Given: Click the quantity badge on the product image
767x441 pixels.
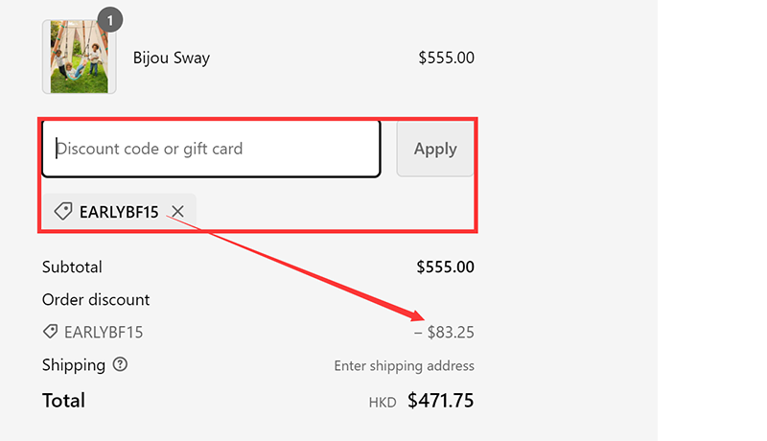Looking at the screenshot, I should [110, 19].
